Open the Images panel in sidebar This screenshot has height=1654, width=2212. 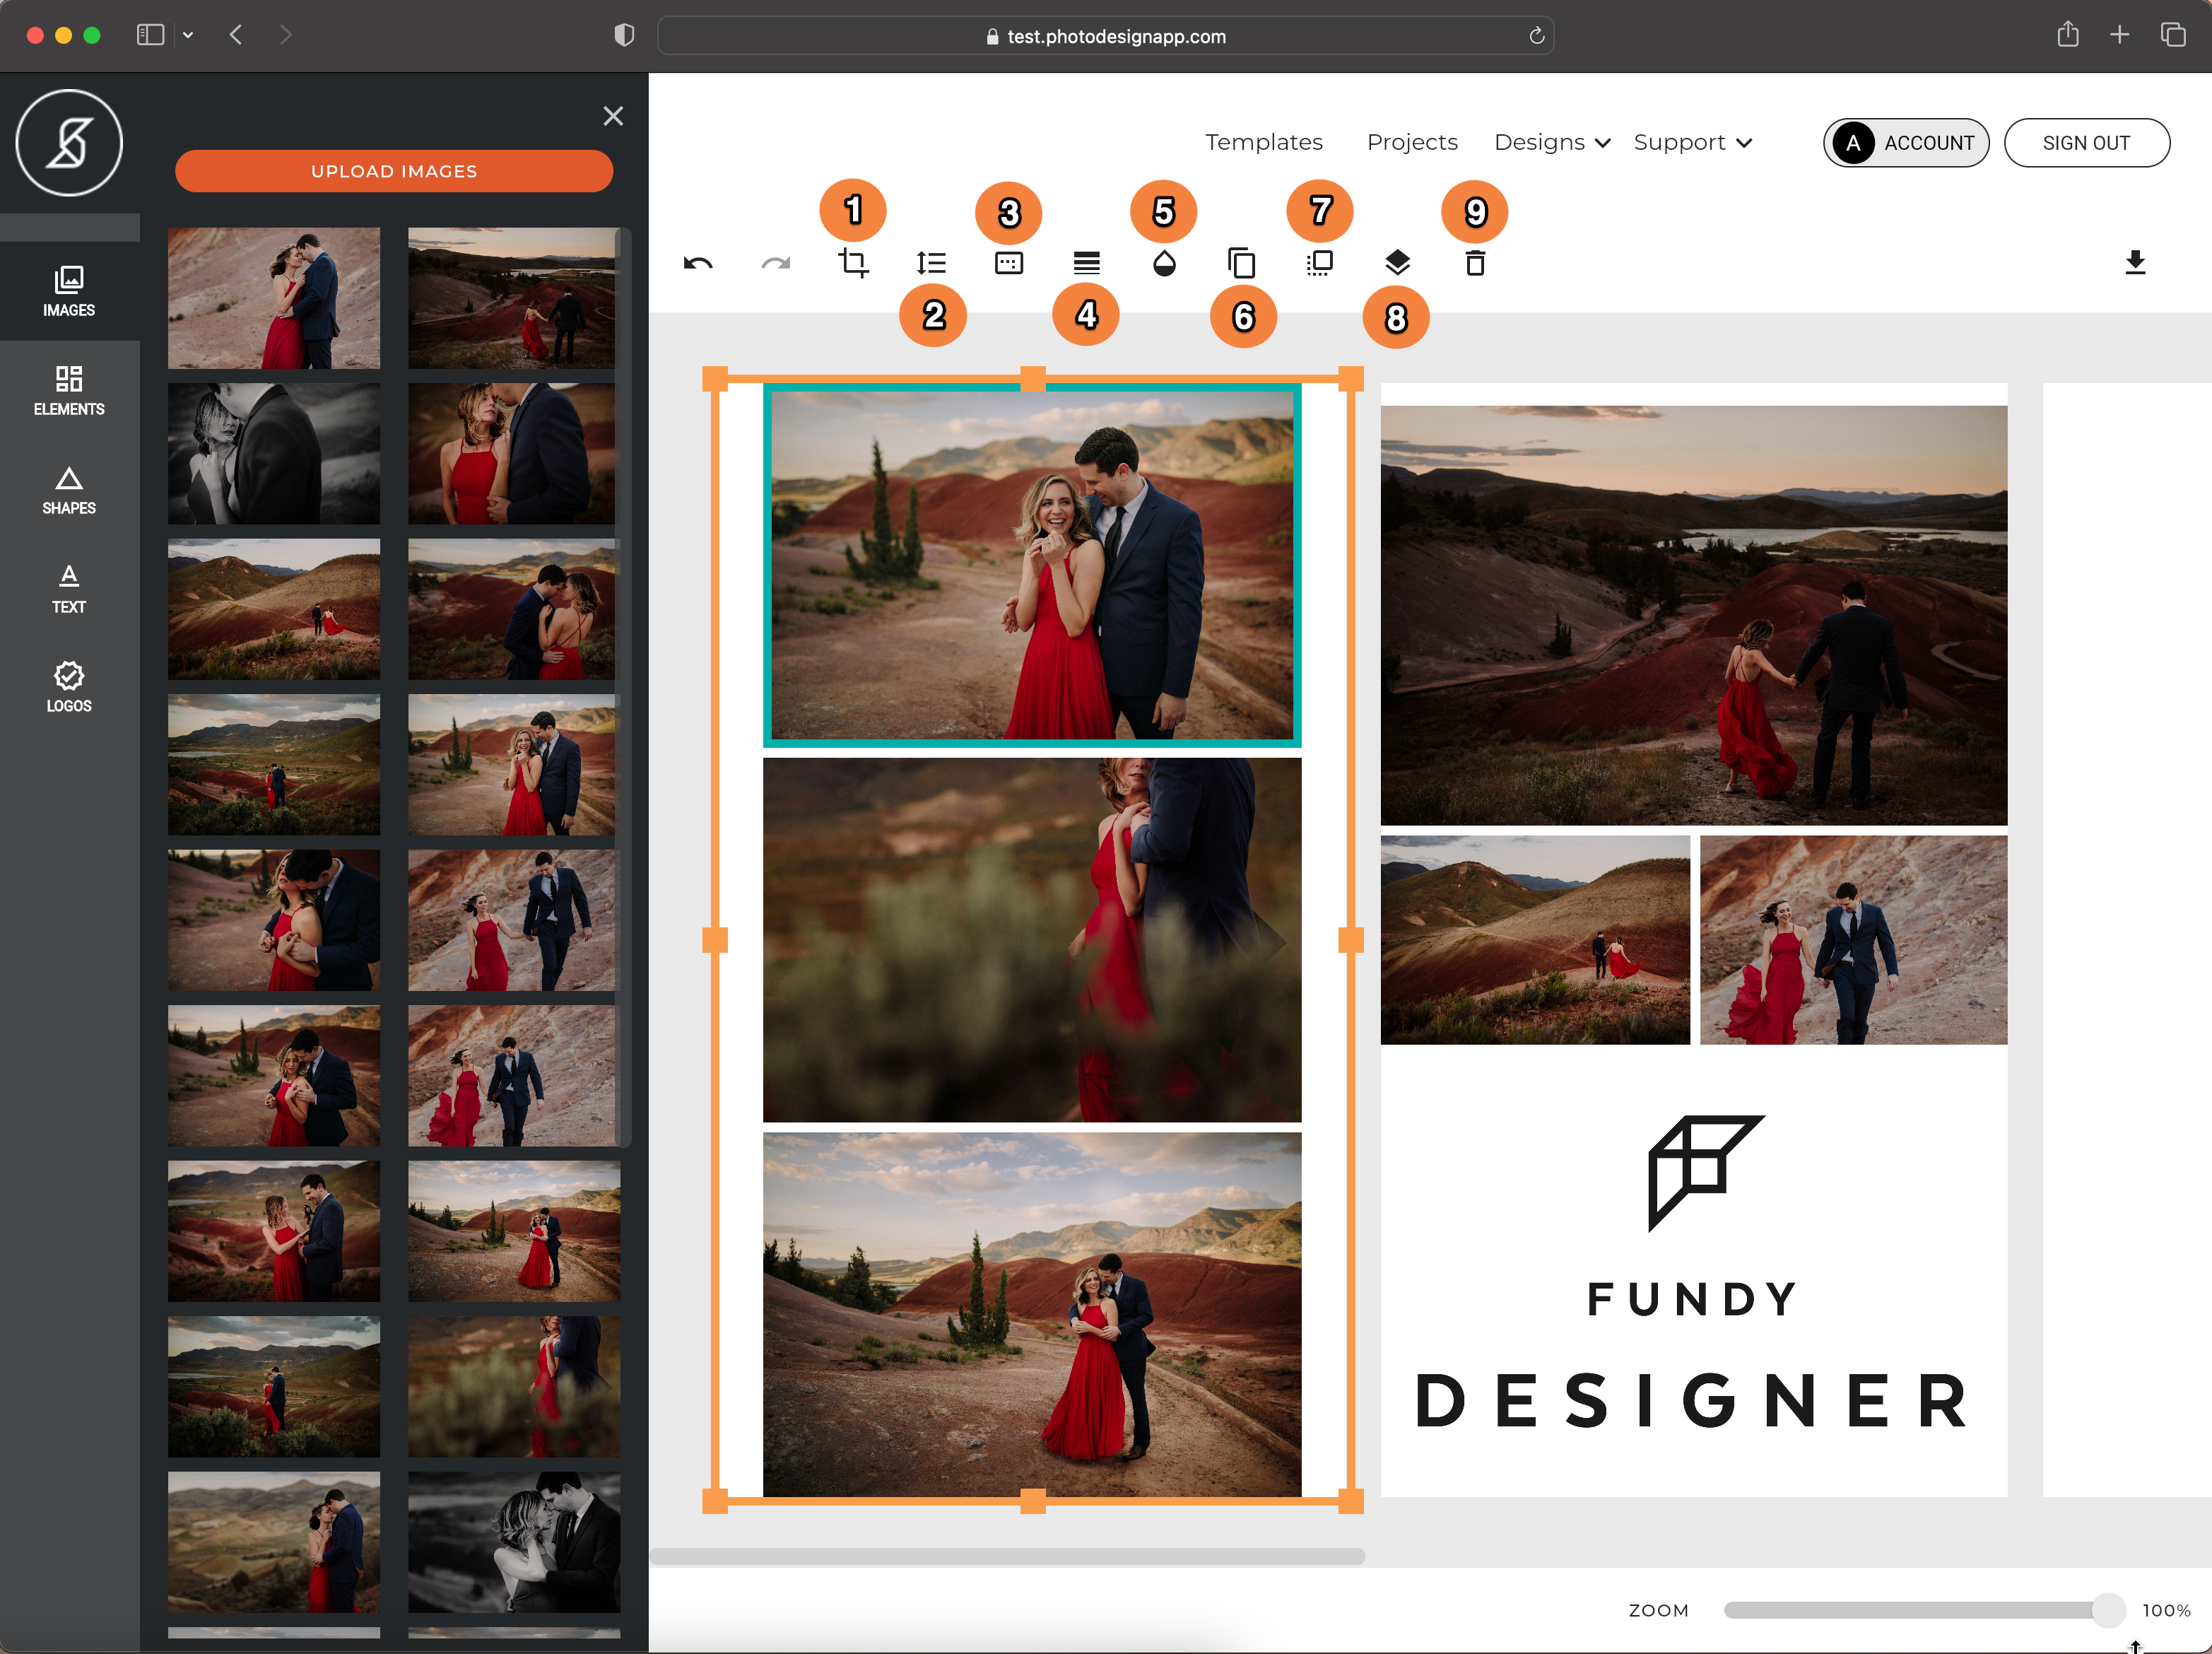(69, 291)
